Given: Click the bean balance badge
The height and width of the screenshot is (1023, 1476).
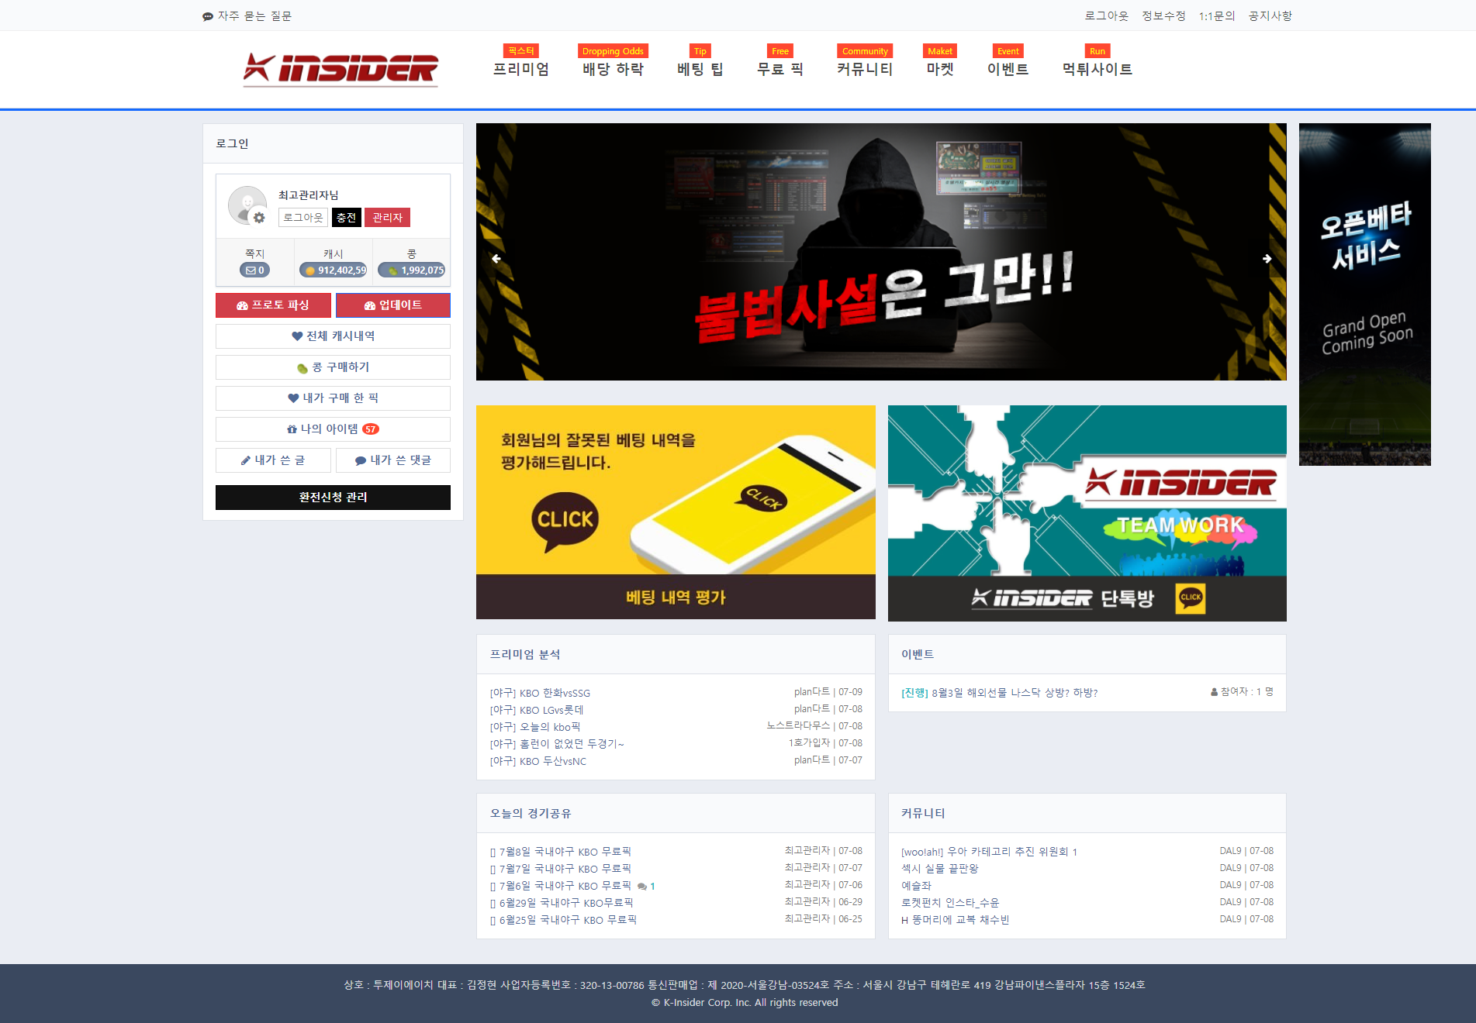Looking at the screenshot, I should click(412, 270).
